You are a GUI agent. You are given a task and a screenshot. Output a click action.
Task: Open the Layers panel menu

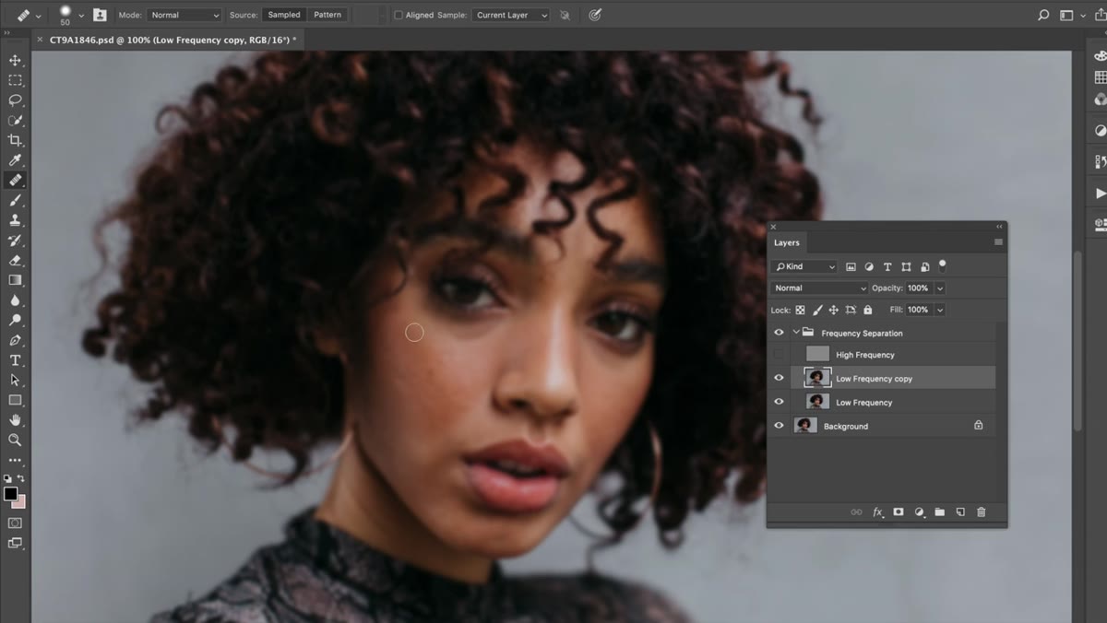pos(998,242)
